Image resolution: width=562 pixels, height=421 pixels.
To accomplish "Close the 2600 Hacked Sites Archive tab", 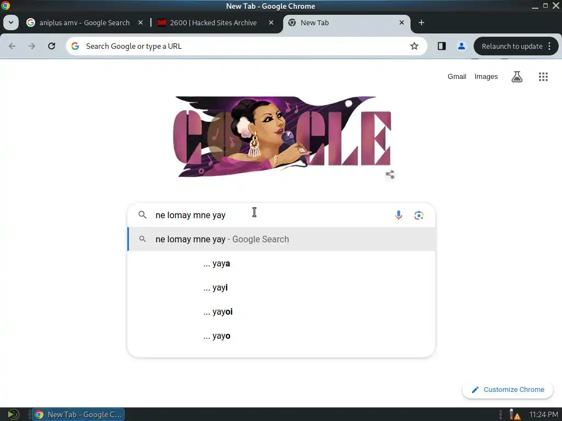I will pos(271,22).
